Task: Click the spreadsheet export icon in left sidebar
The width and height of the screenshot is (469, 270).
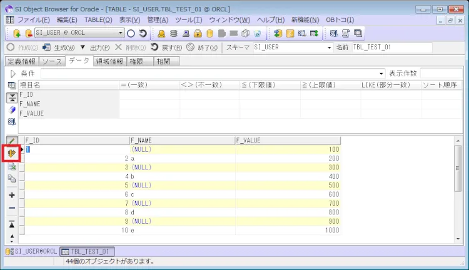Action: [x=12, y=167]
